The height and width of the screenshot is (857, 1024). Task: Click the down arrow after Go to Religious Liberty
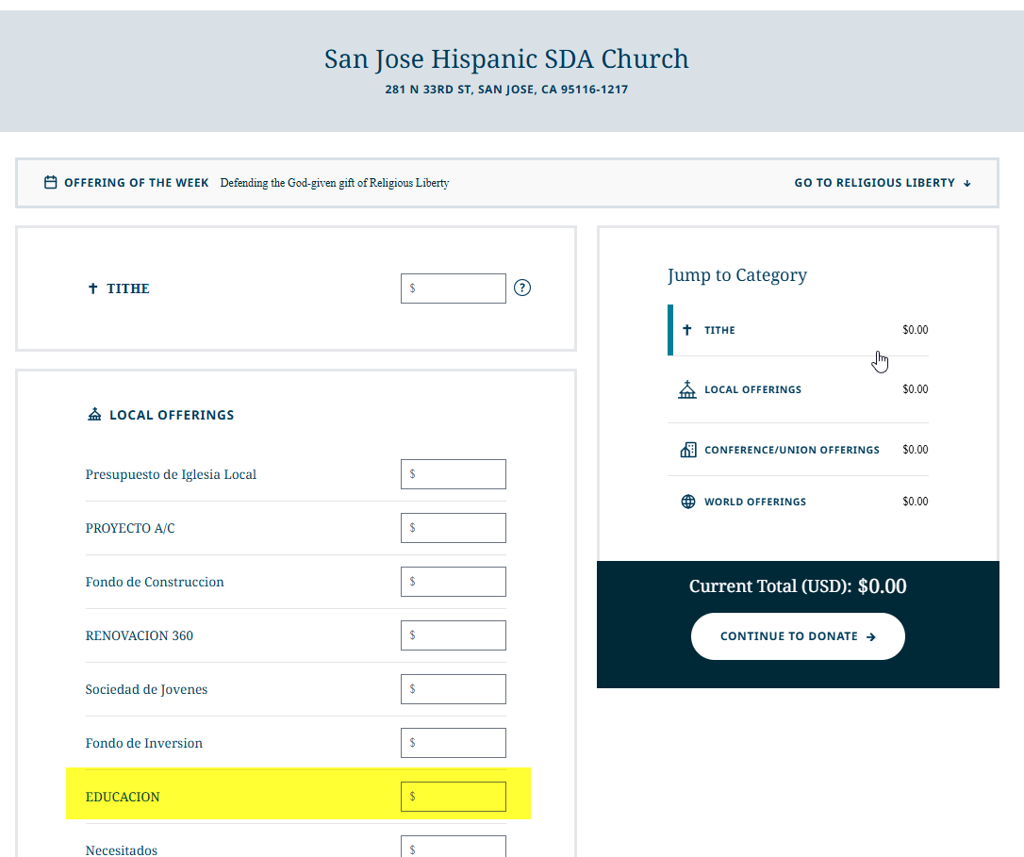pyautogui.click(x=967, y=184)
